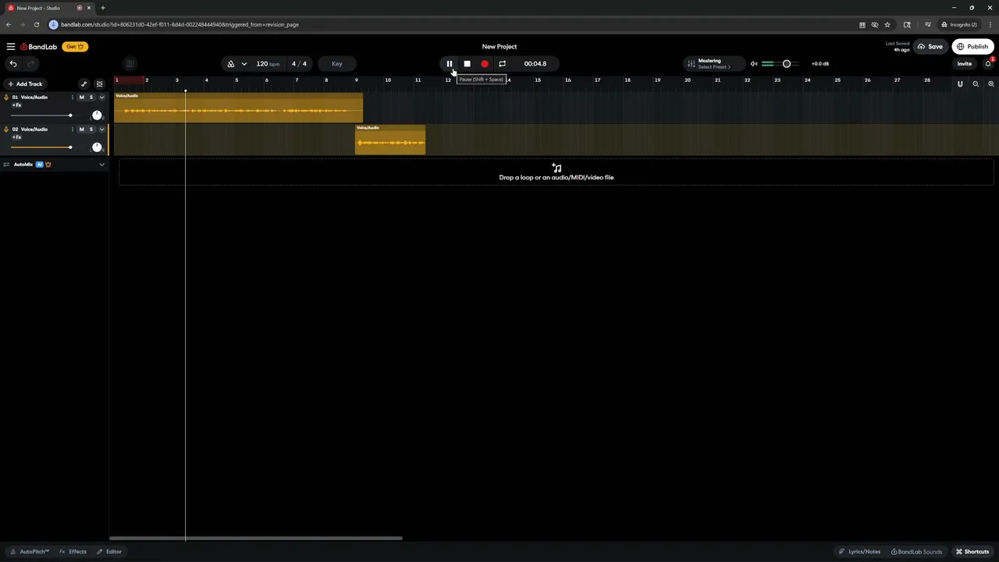The image size is (999, 562).
Task: Click track 01 microphone icon
Action: [x=6, y=98]
